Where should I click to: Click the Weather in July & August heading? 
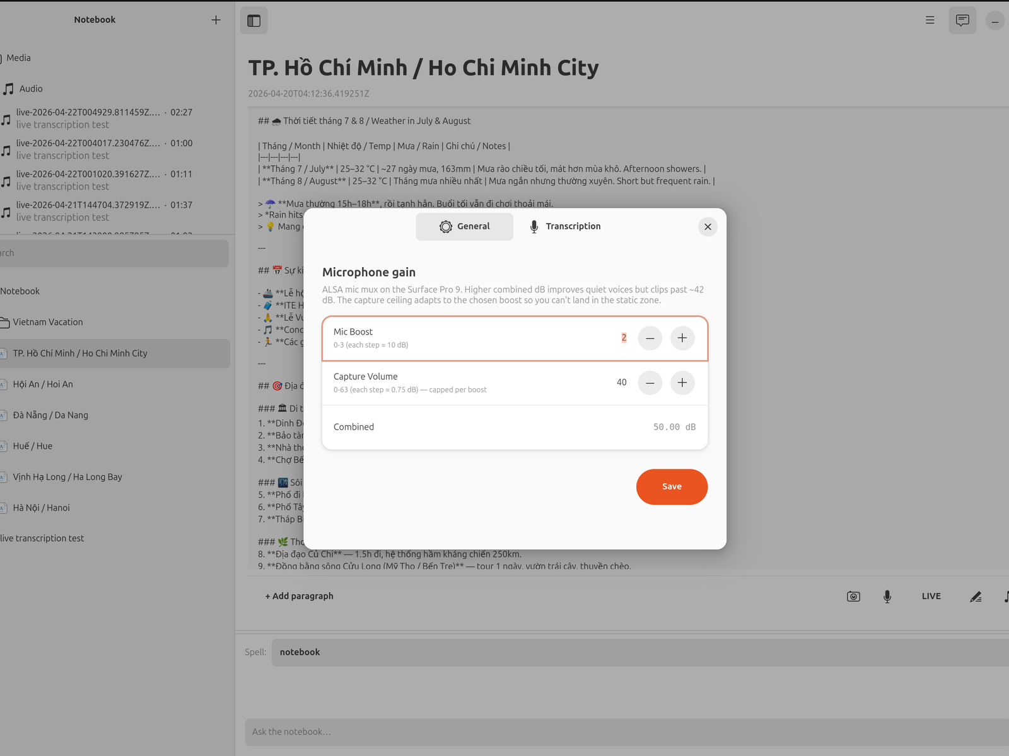(x=364, y=121)
